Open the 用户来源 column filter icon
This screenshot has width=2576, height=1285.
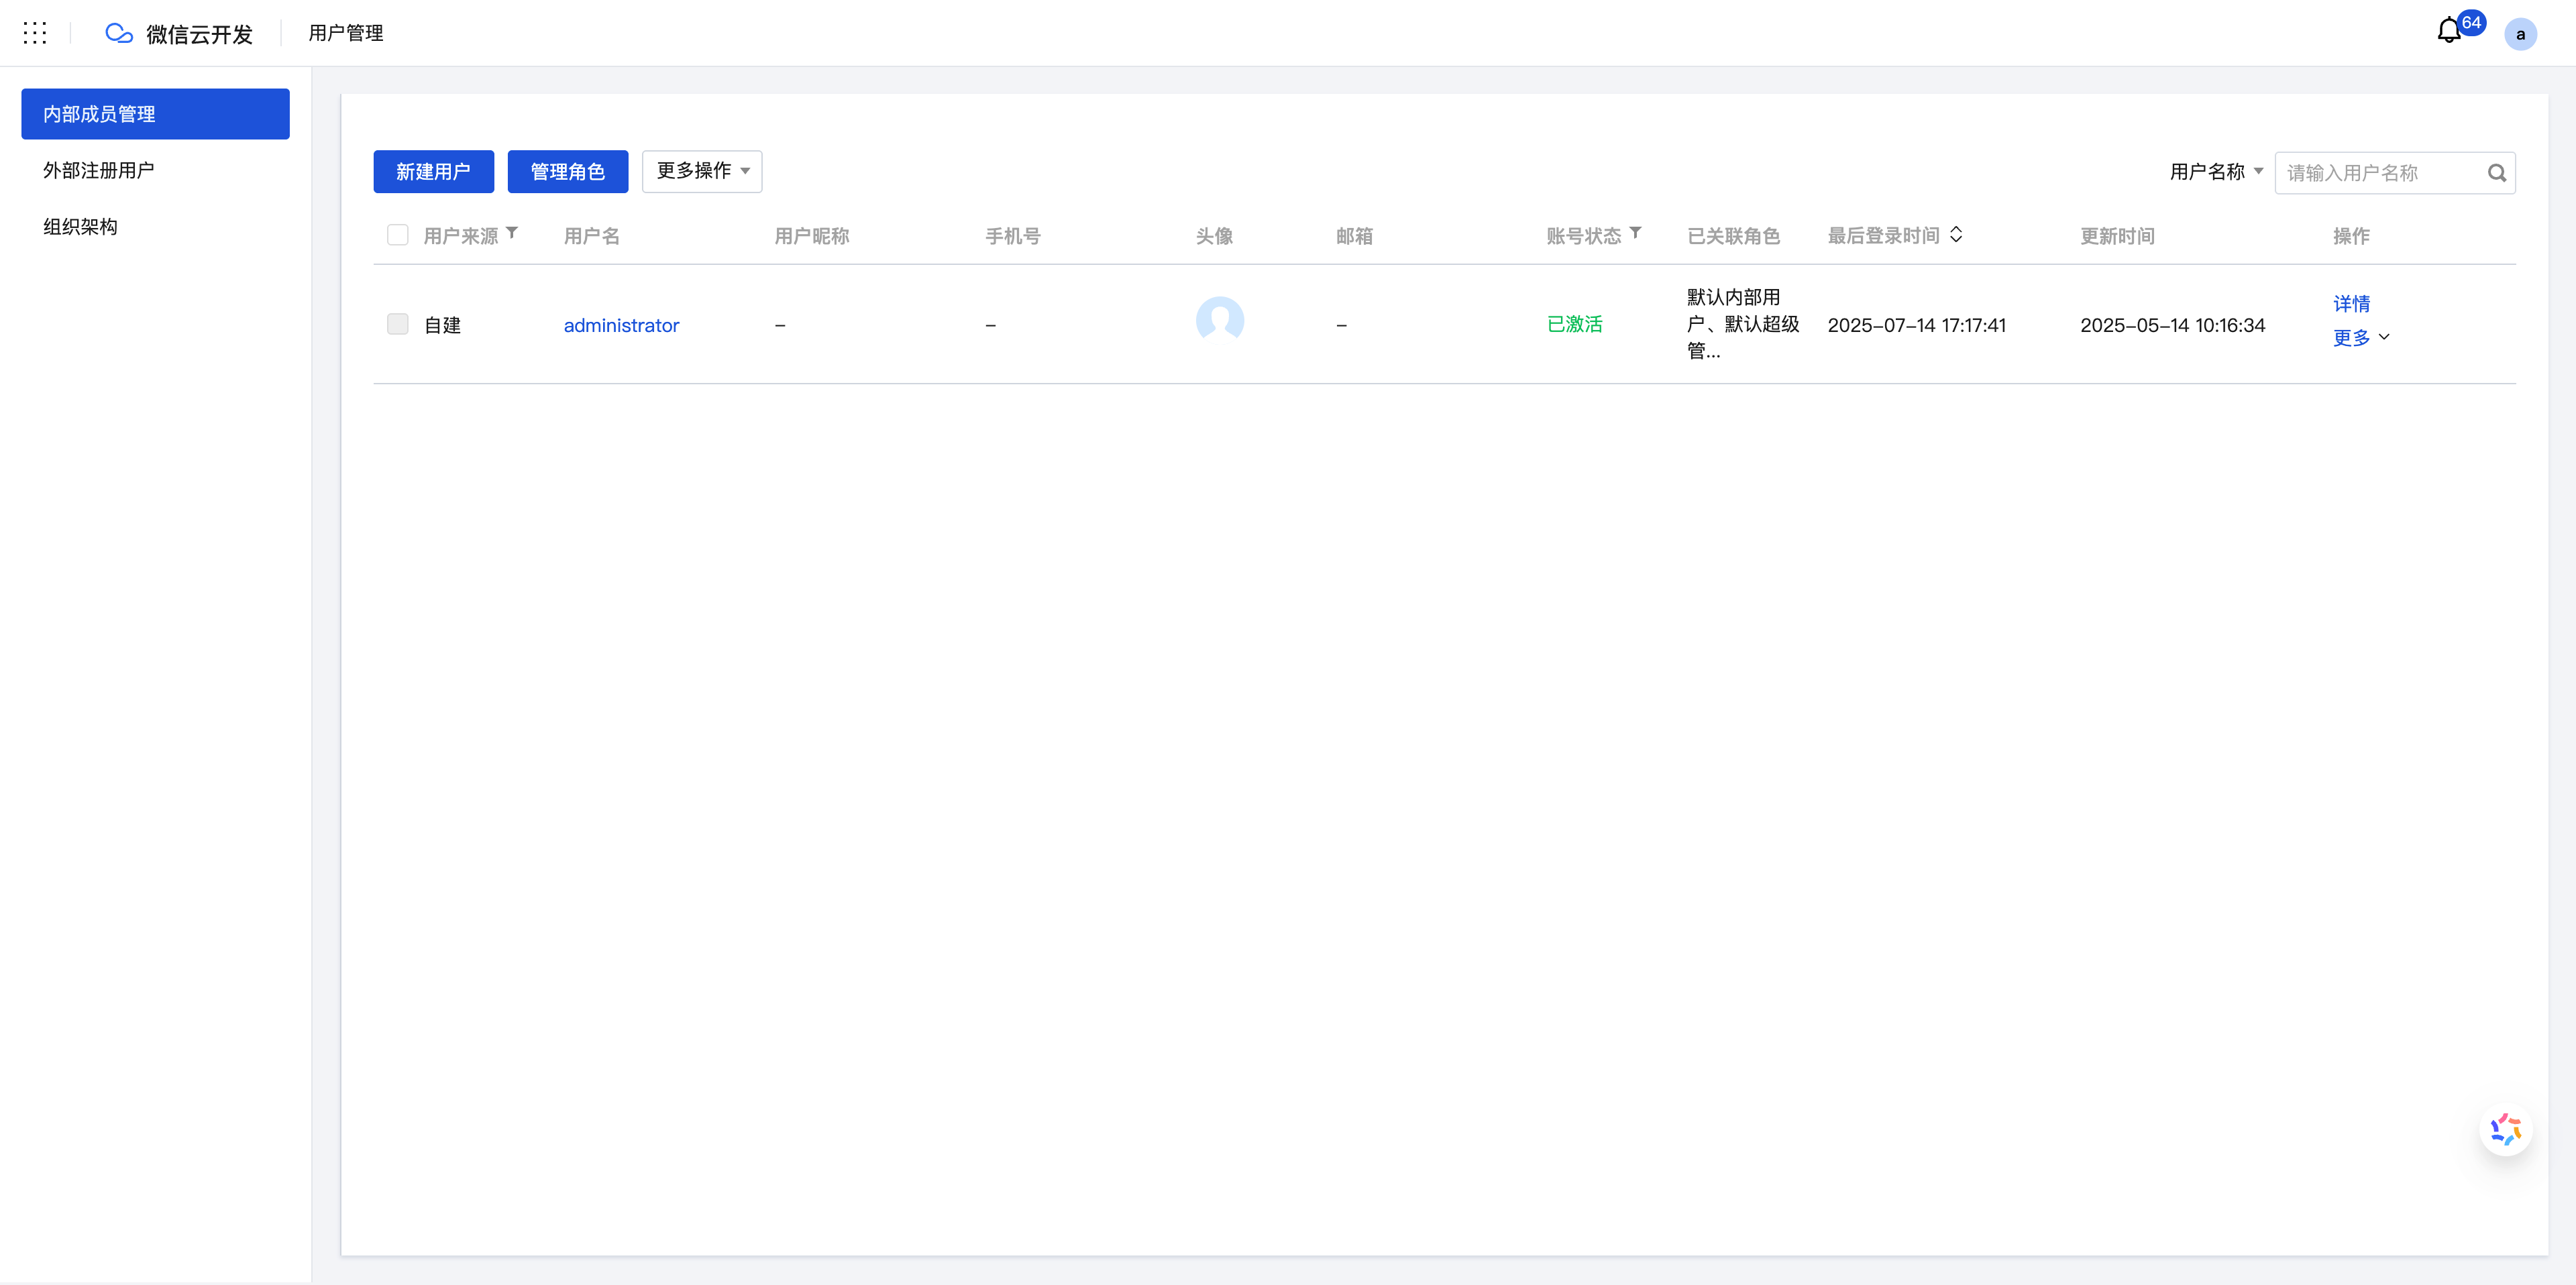click(x=512, y=233)
